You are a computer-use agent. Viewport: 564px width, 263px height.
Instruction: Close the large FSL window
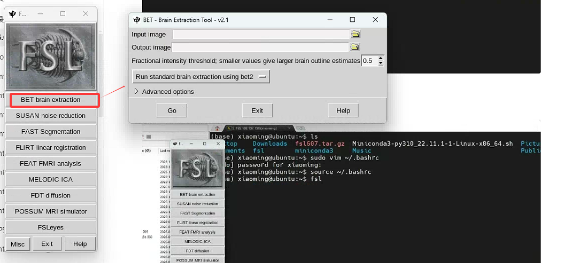(x=86, y=14)
